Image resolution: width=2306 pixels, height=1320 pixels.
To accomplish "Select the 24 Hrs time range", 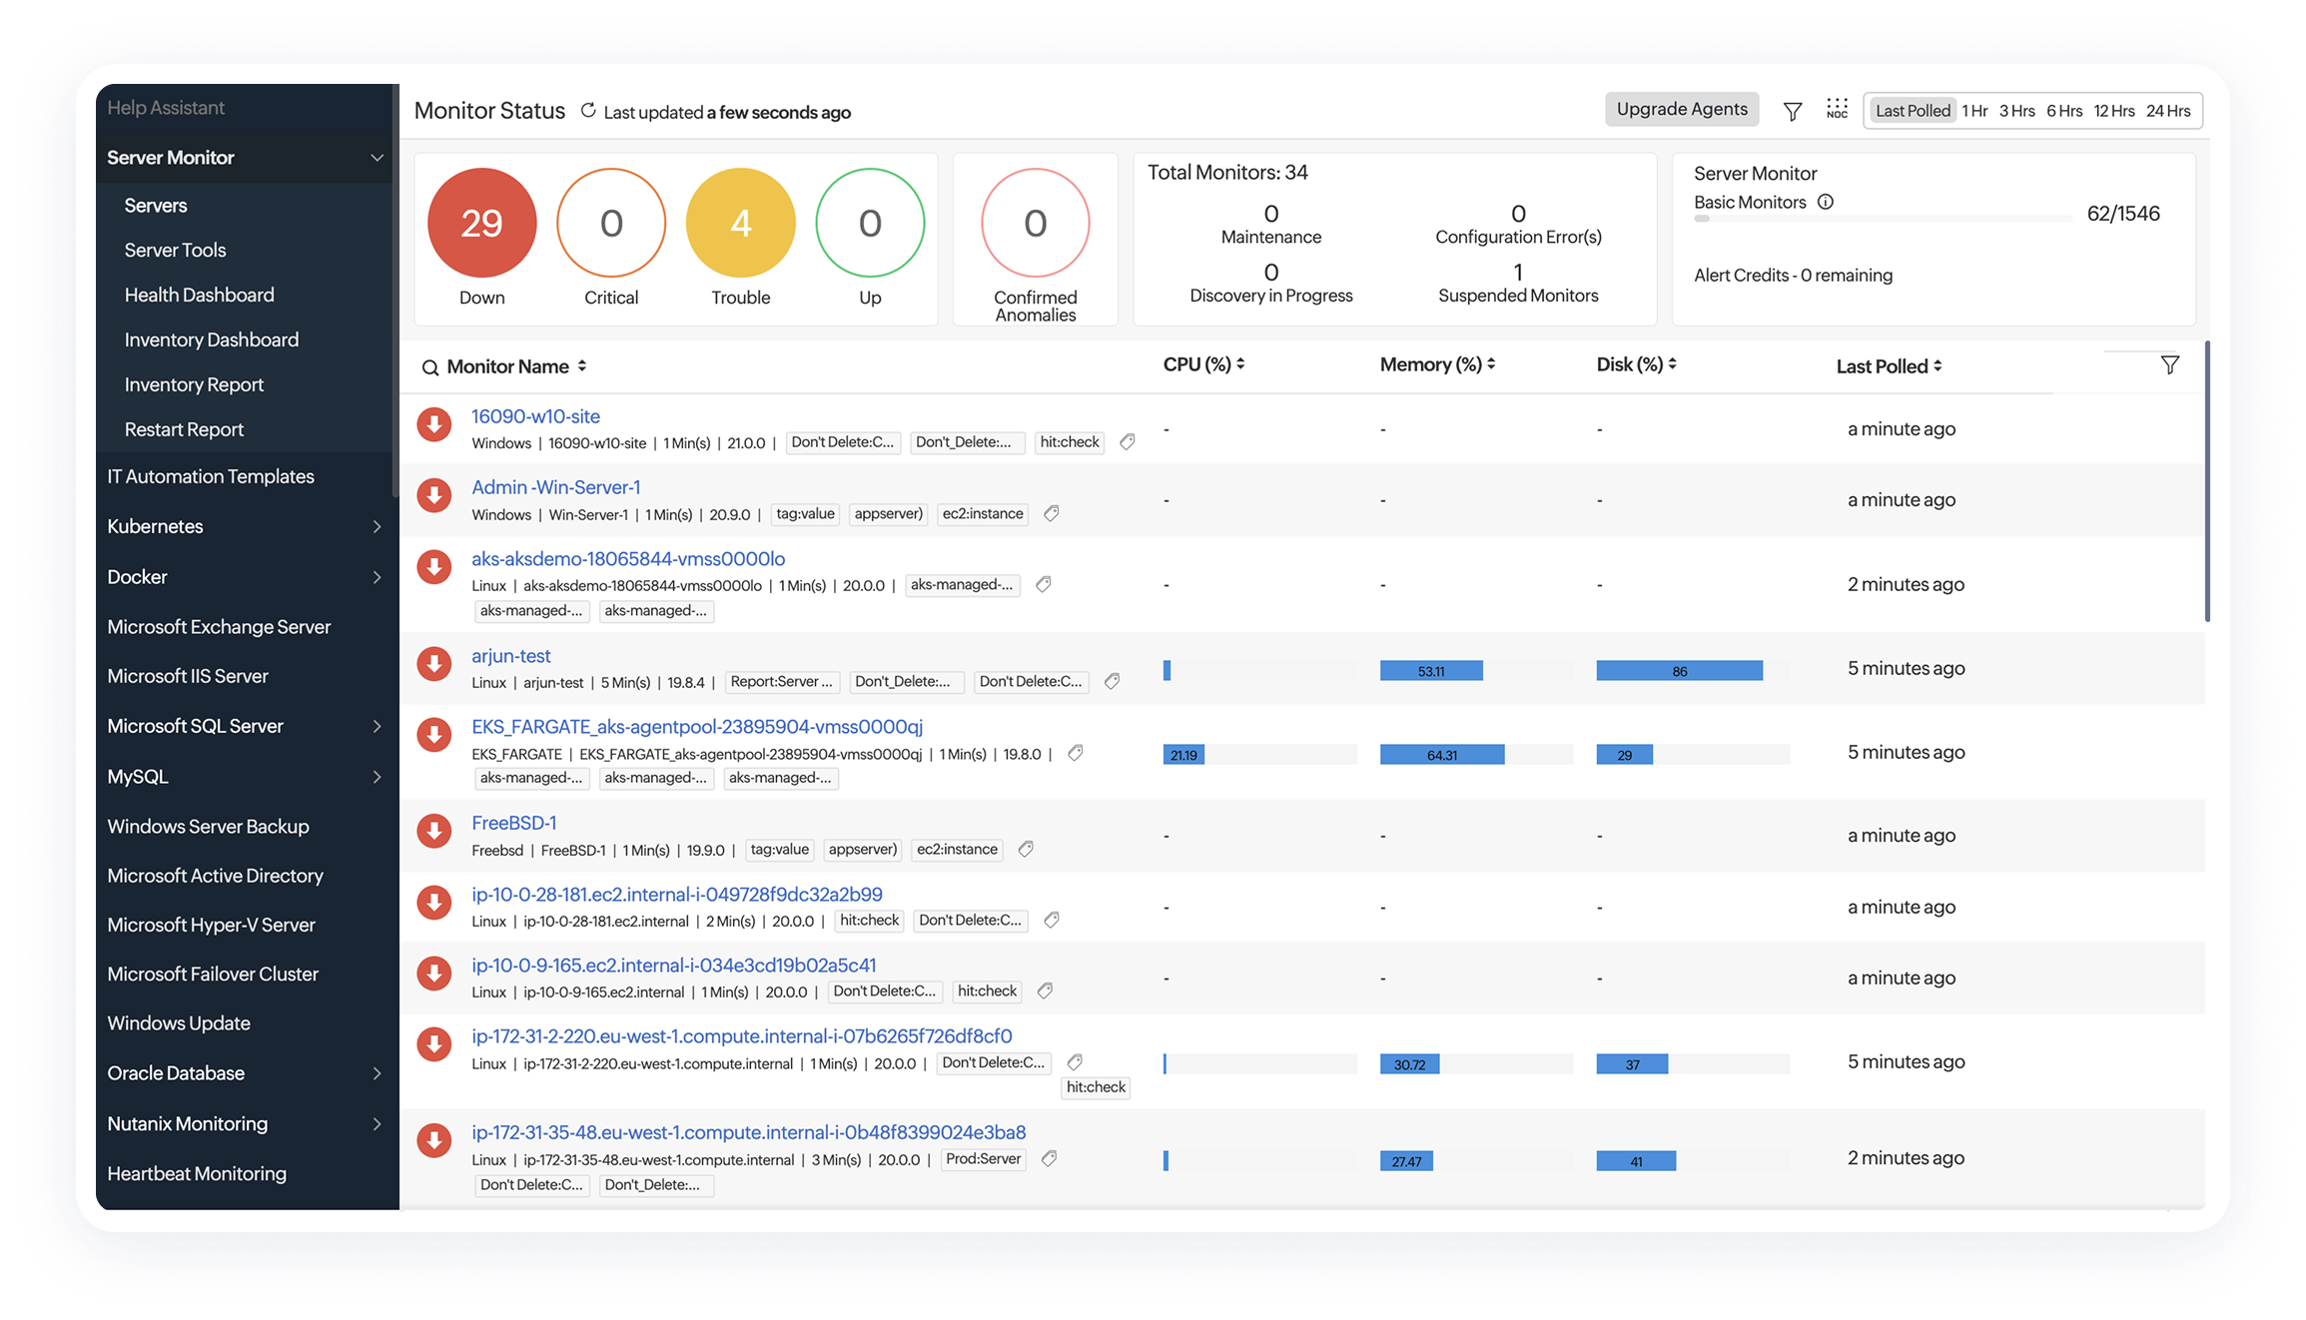I will pyautogui.click(x=2168, y=111).
